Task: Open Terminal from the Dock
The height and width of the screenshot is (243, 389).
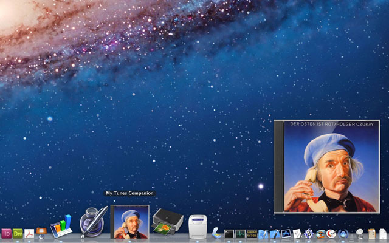Action: 229,234
